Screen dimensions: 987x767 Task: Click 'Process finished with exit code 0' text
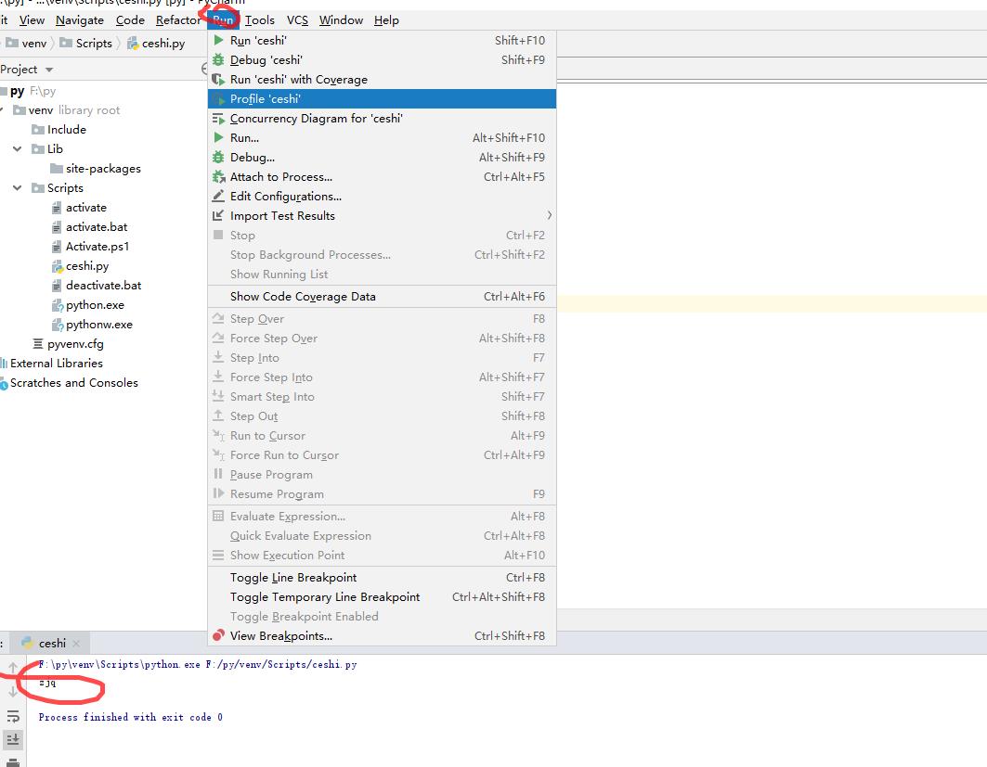click(x=130, y=717)
